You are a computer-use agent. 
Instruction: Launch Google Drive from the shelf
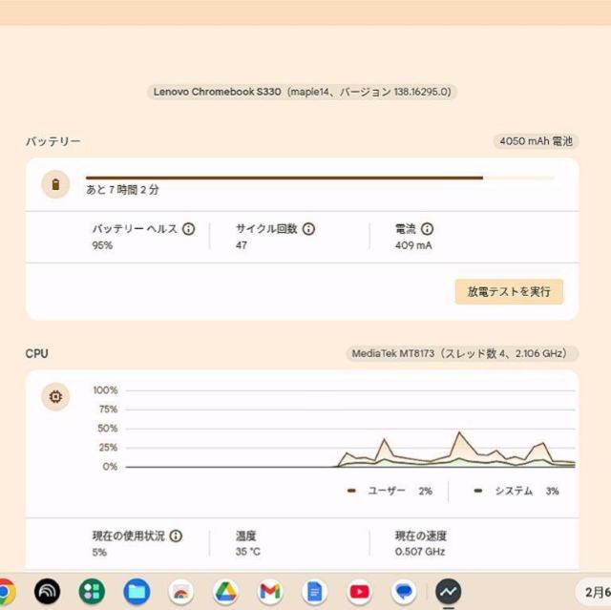coord(225,592)
